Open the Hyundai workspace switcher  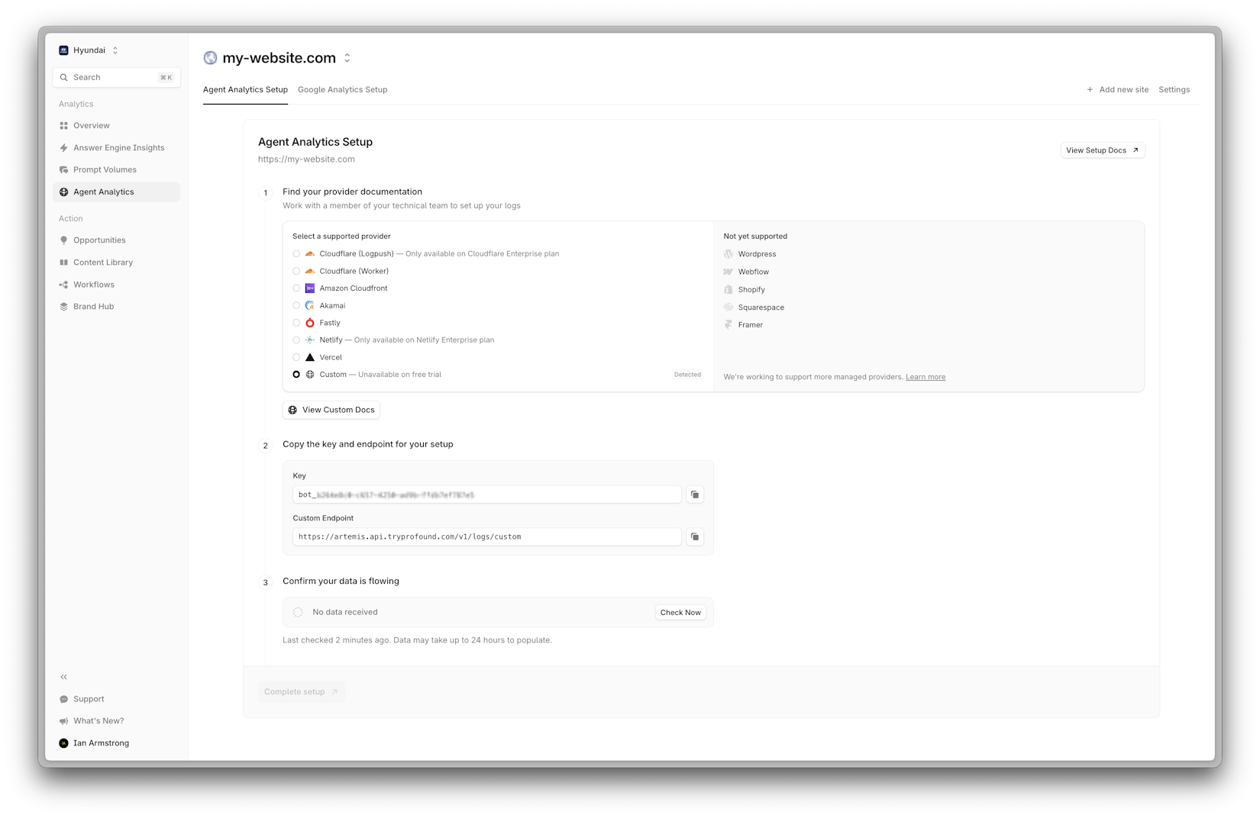89,50
